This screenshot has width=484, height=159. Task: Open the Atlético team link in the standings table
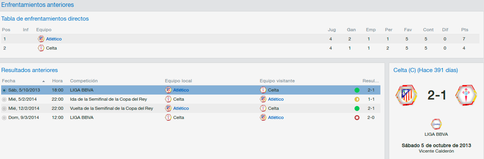(x=54, y=39)
